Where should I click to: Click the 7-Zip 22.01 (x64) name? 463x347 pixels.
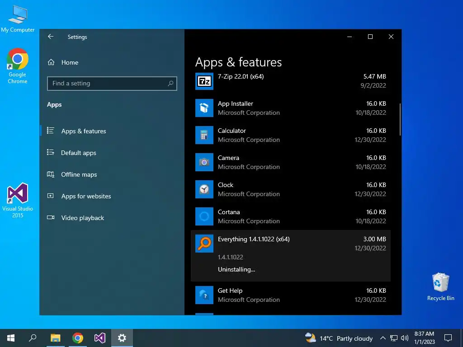point(241,76)
